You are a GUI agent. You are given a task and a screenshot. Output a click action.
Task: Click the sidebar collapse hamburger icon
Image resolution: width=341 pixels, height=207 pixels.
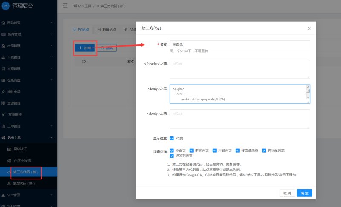[x=65, y=6]
